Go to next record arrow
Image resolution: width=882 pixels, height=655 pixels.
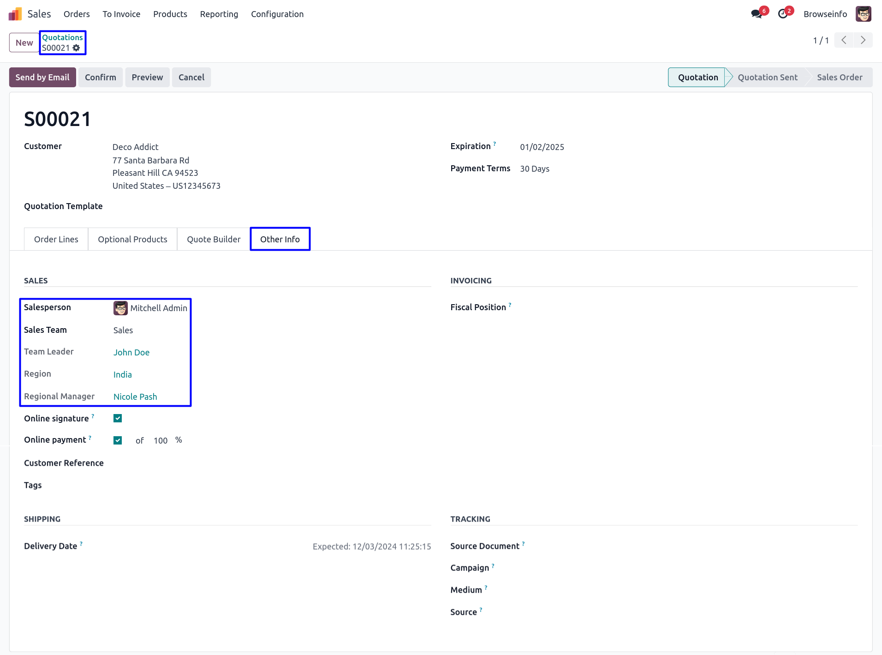[863, 40]
